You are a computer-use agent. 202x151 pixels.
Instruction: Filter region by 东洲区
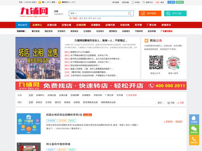(49, 102)
